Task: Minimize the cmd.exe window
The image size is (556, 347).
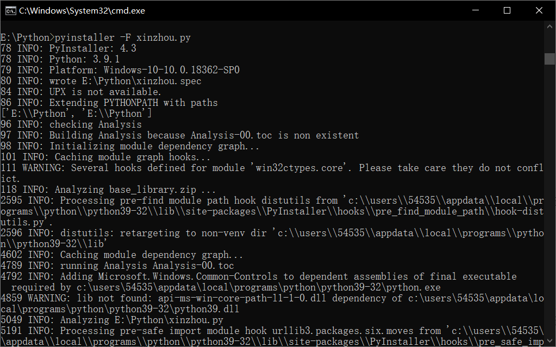Action: pos(476,10)
